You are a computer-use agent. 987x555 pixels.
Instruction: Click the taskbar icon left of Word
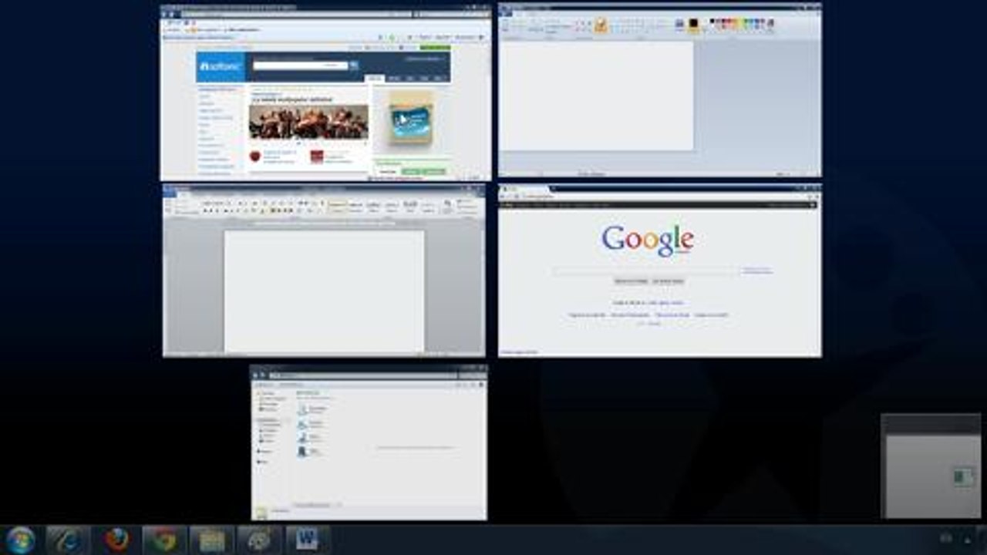[x=260, y=540]
